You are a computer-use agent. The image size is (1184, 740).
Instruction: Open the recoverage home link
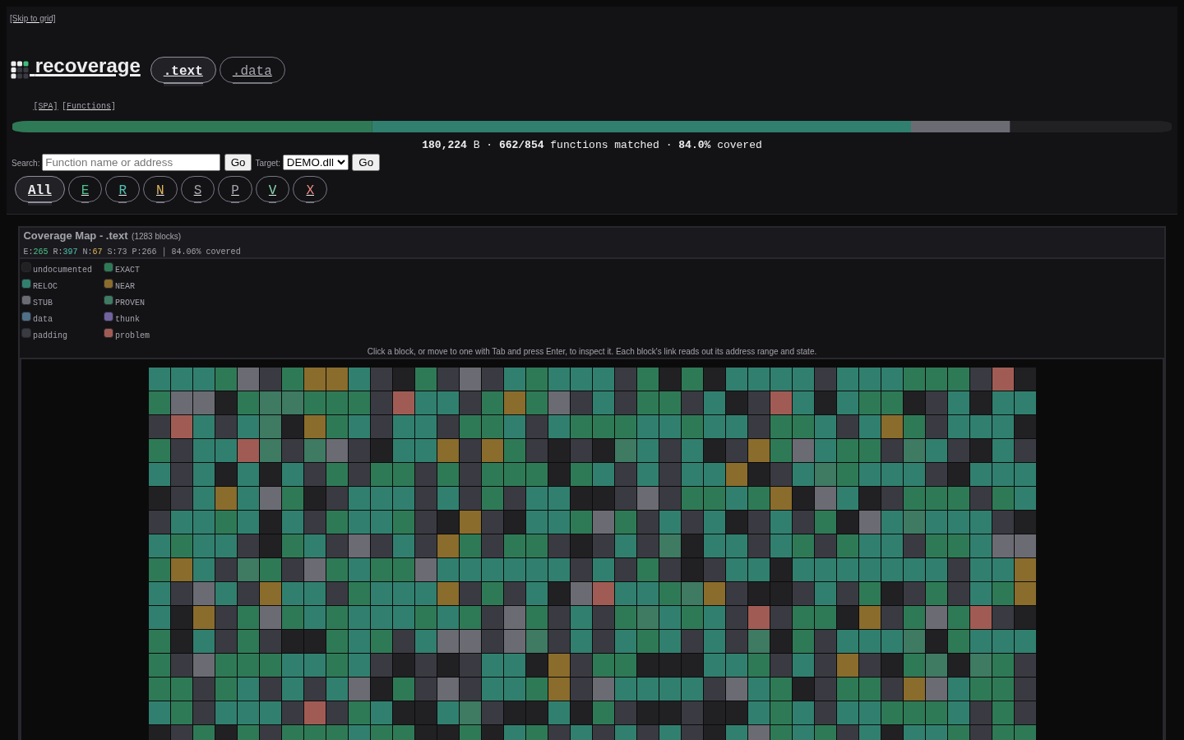(x=76, y=67)
